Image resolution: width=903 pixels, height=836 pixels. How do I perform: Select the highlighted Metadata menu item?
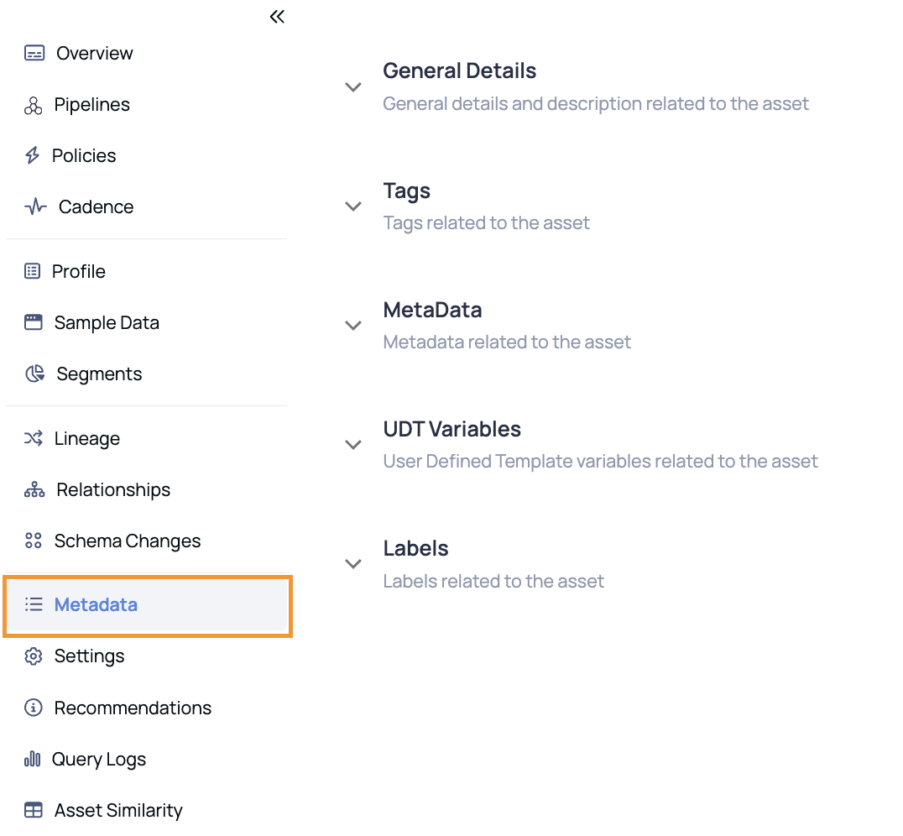click(148, 605)
